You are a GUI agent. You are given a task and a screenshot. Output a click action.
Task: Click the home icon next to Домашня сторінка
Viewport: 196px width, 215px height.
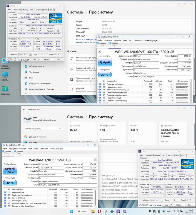pos(26,137)
